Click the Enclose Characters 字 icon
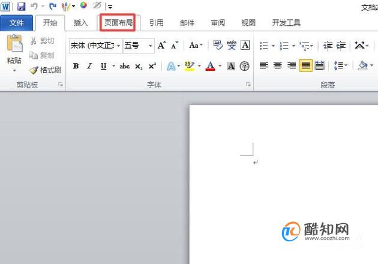Viewport: 378px width, 264px height. coord(244,66)
